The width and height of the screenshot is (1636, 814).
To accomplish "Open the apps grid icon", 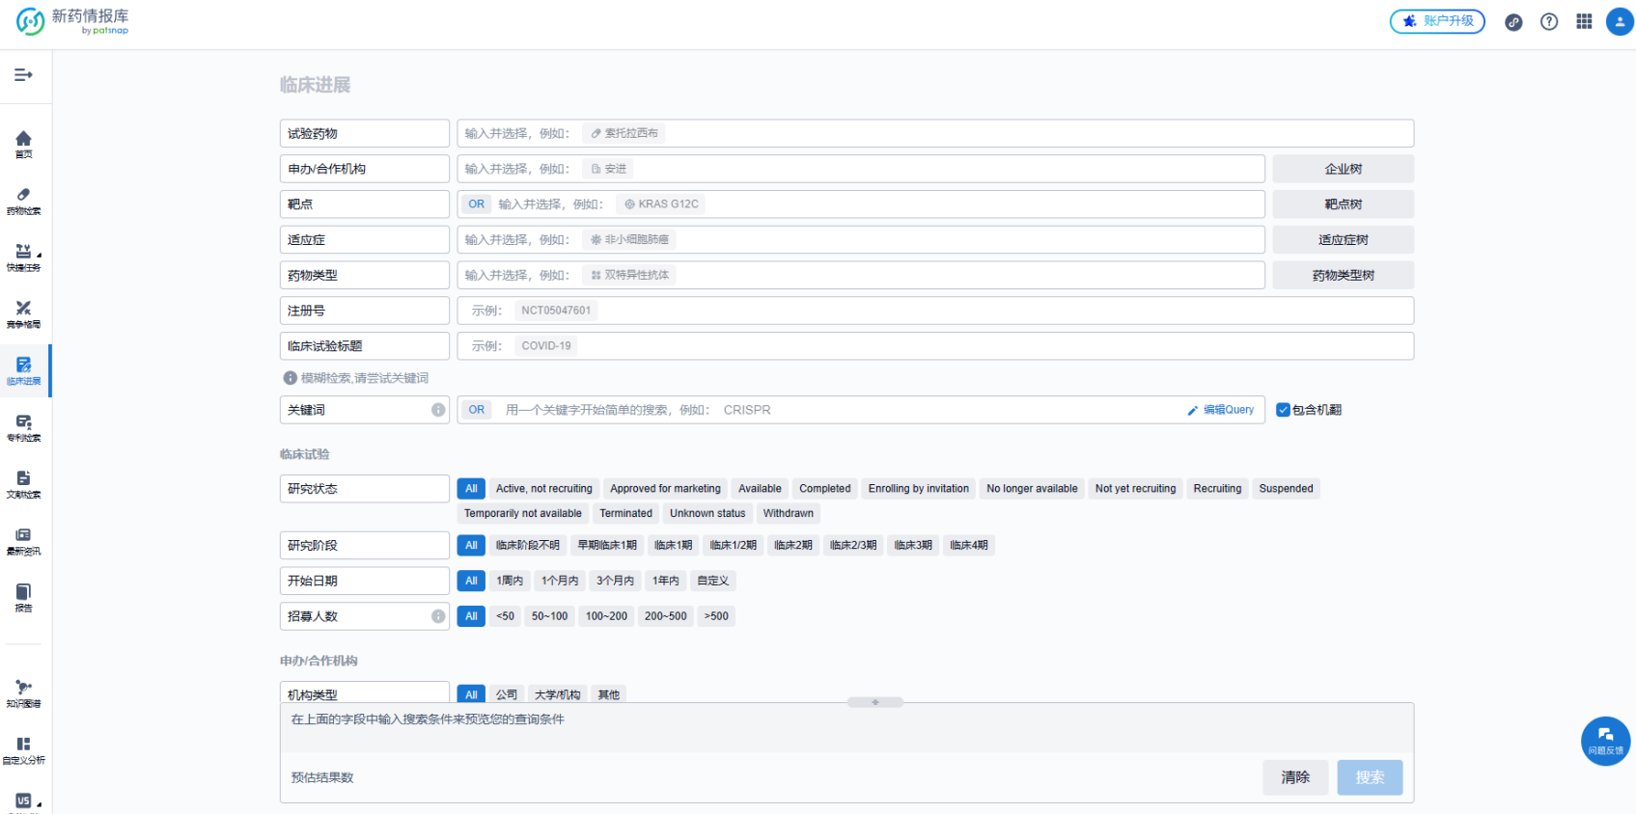I will click(x=1584, y=21).
